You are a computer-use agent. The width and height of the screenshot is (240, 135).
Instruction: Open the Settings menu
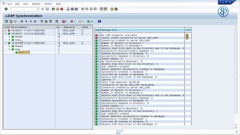[36, 4]
